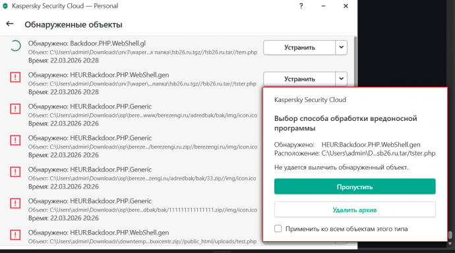Expand dropdown arrow beside first Устранить button

pyautogui.click(x=342, y=47)
